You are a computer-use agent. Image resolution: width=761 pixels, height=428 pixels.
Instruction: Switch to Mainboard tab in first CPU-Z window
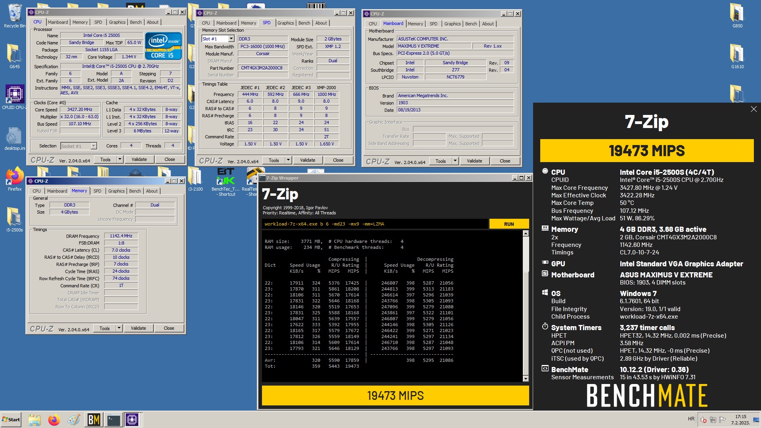58,22
